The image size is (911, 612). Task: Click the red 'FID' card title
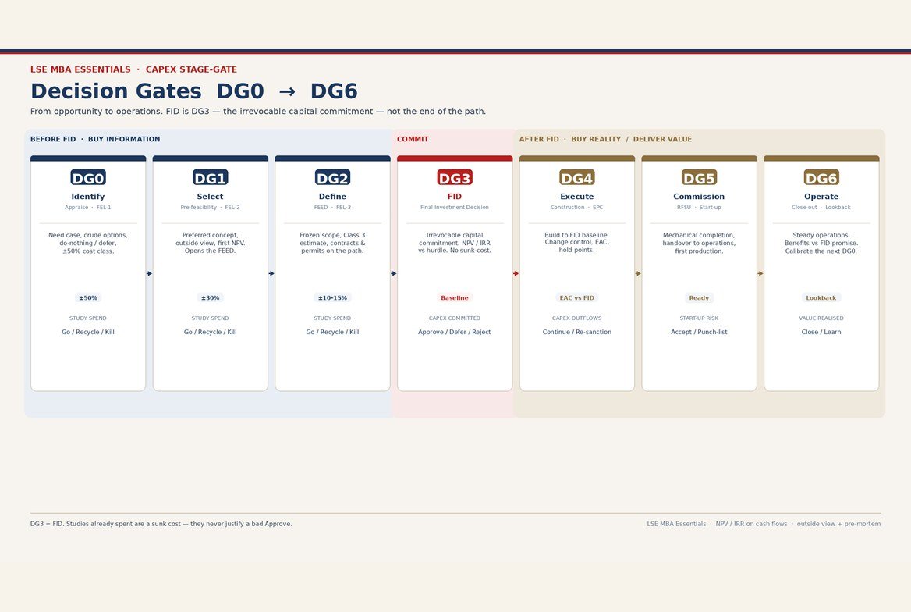[455, 197]
